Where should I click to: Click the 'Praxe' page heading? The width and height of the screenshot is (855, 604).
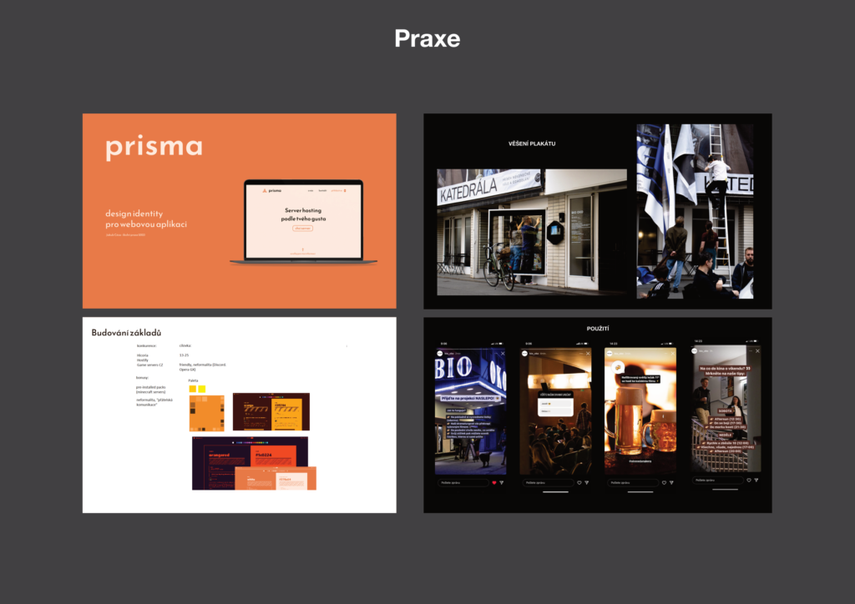[x=427, y=38]
